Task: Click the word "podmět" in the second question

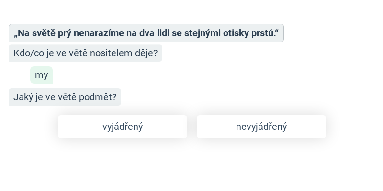Action: click(100, 97)
